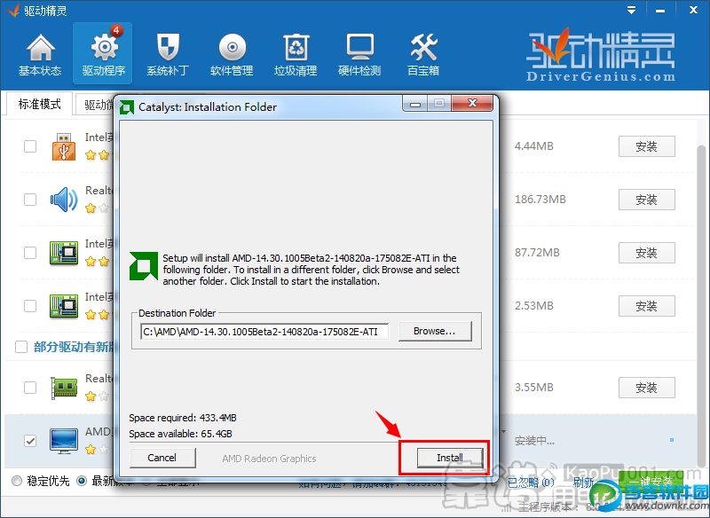This screenshot has height=518, width=710.
Task: Check the 部分驱动有新版 group checkbox
Action: (21, 347)
